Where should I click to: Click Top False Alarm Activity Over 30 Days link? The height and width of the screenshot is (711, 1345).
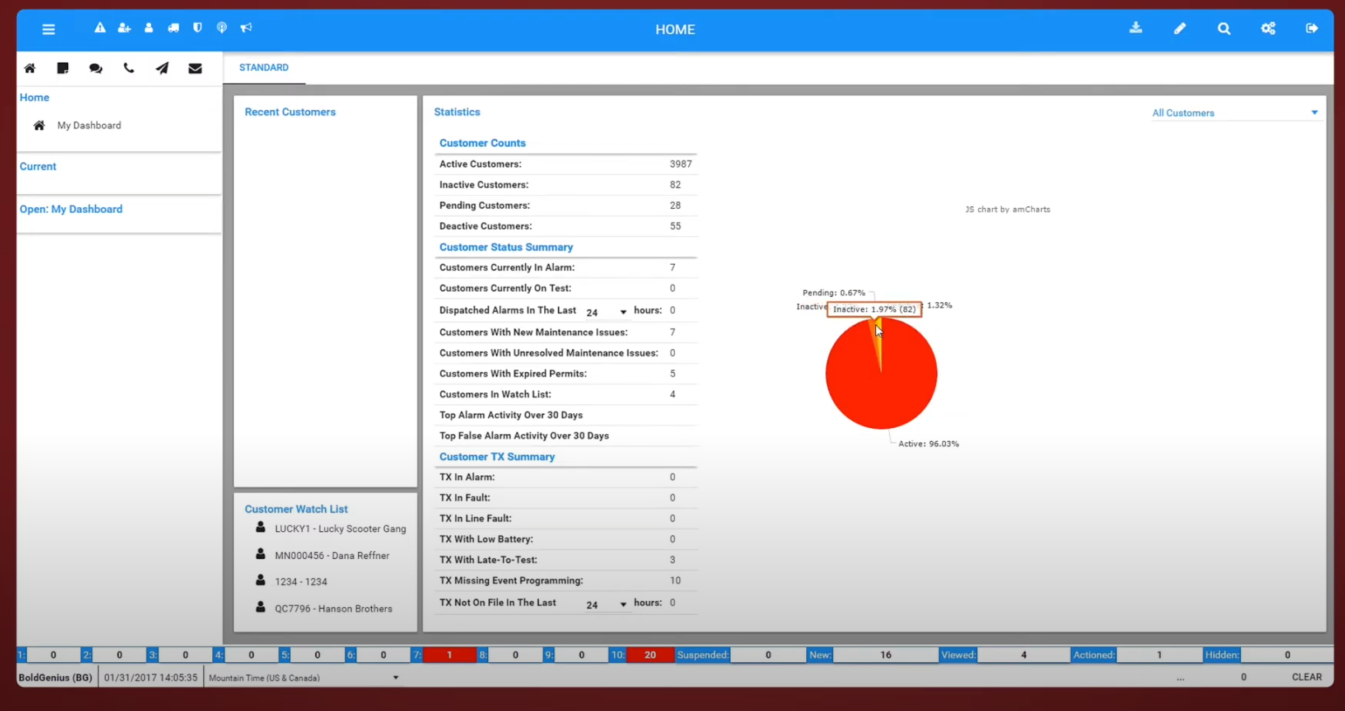click(524, 435)
